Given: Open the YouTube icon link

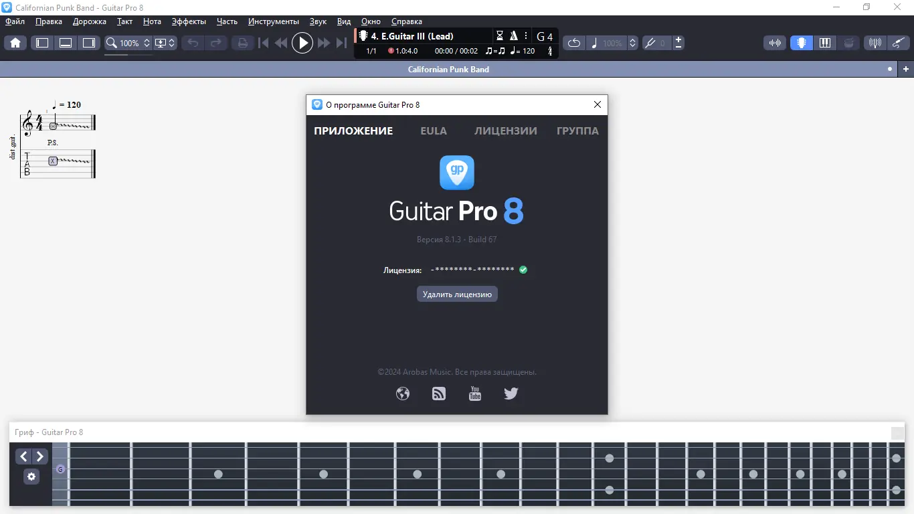Looking at the screenshot, I should [x=475, y=394].
